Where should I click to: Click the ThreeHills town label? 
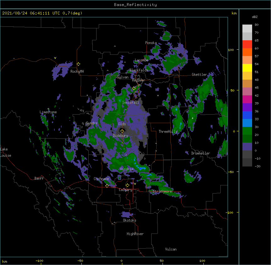point(168,132)
